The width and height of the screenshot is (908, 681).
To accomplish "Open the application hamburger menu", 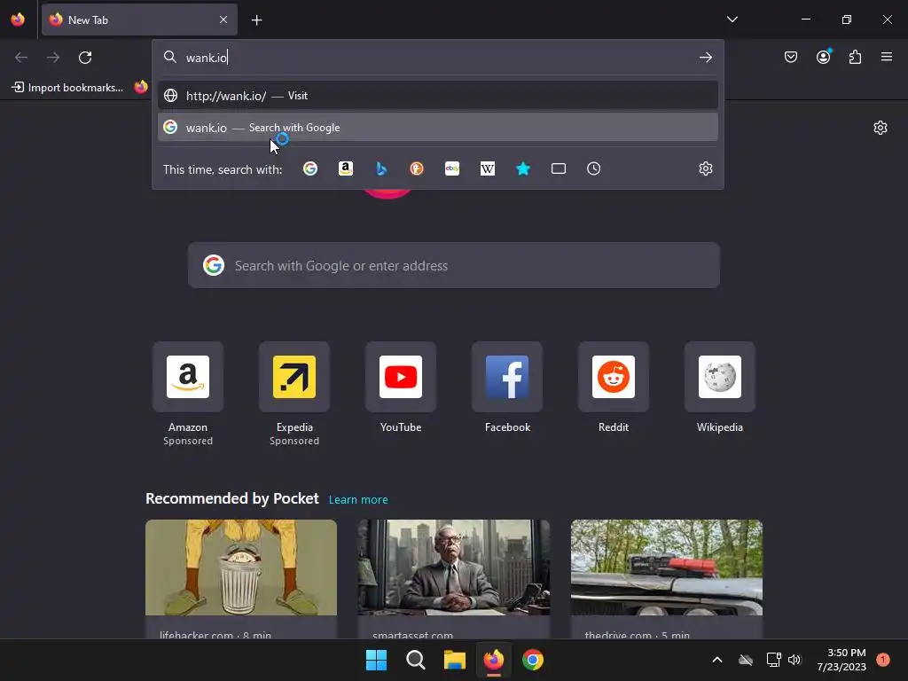I will 886,57.
